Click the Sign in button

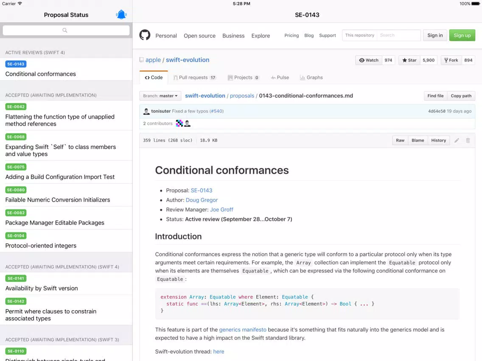tap(435, 35)
